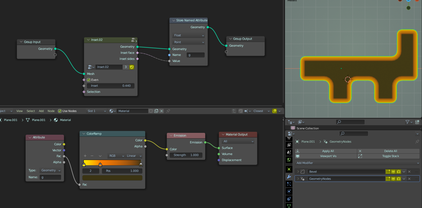422x208 pixels.
Task: Toggle fake user shield on Inset.02
Action: [132, 67]
